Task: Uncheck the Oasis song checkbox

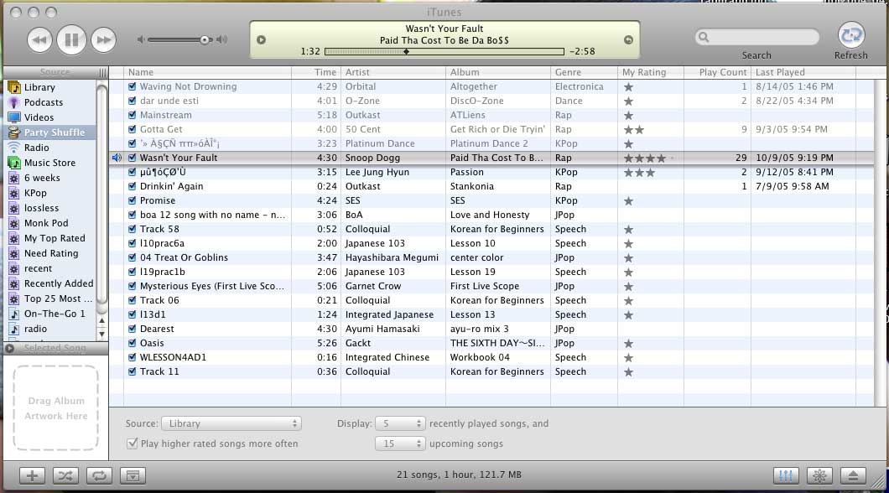Action: click(x=133, y=343)
